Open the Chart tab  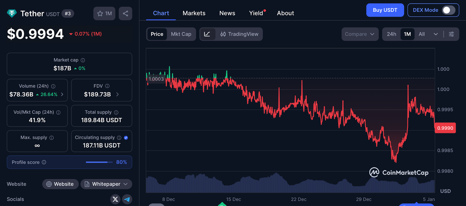click(161, 13)
